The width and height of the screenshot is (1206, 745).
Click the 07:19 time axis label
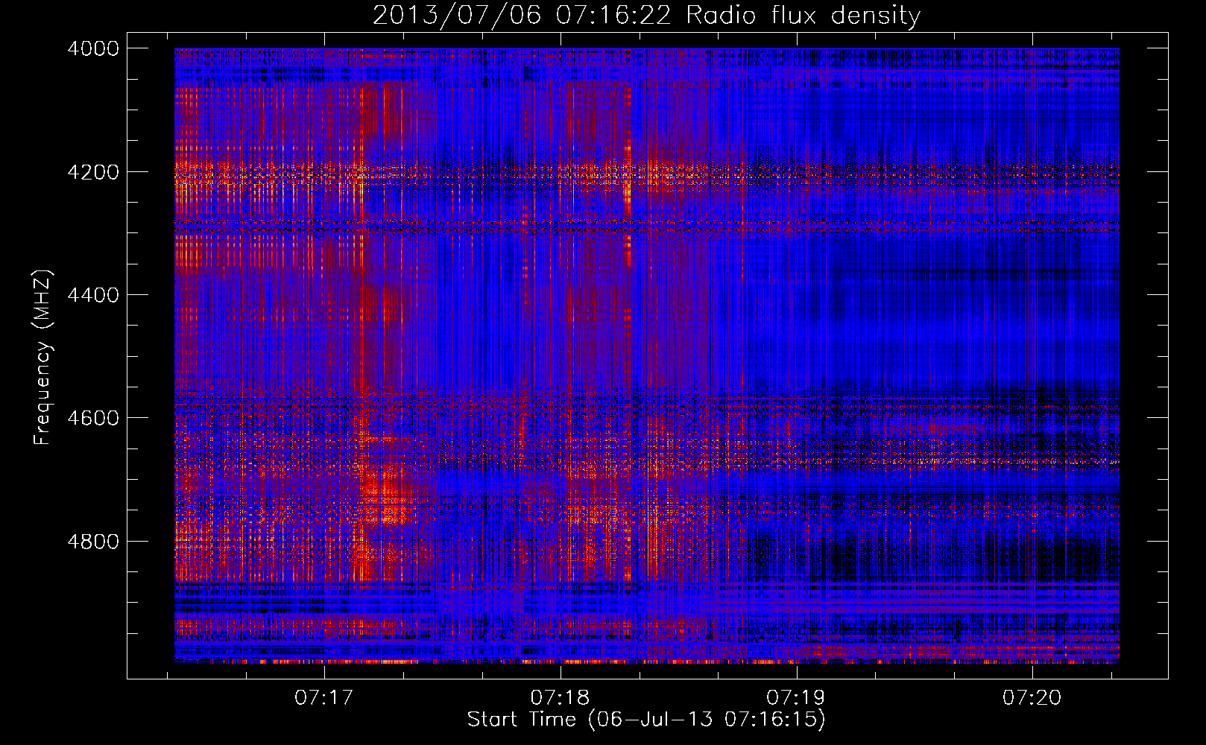(796, 697)
